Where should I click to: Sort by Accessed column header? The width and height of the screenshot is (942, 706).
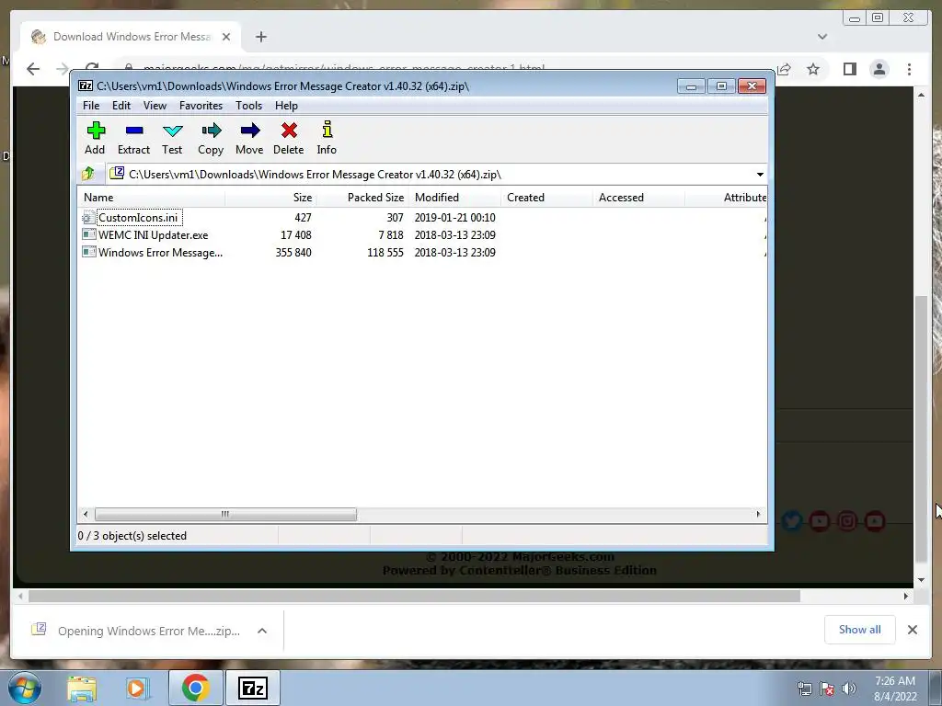(x=638, y=198)
